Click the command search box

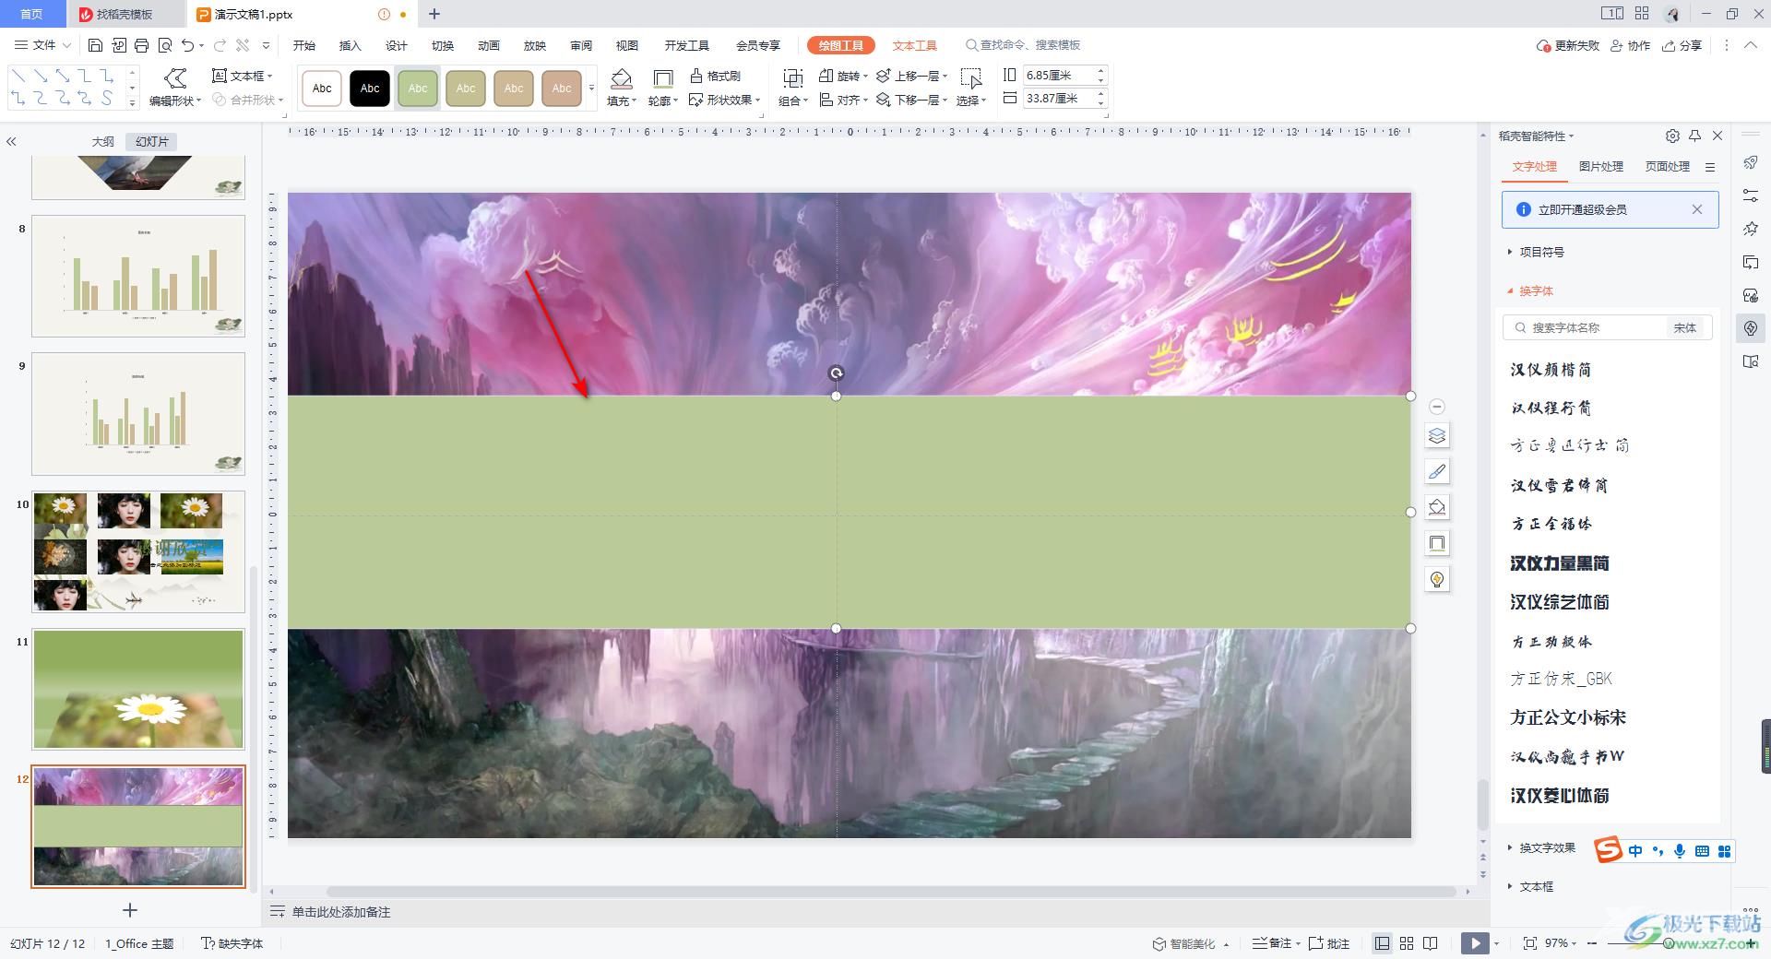click(1022, 45)
